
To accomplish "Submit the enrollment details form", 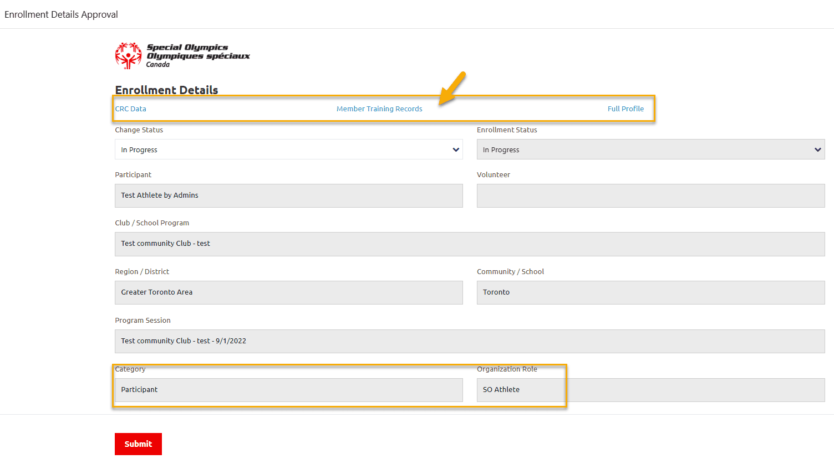I will click(138, 444).
